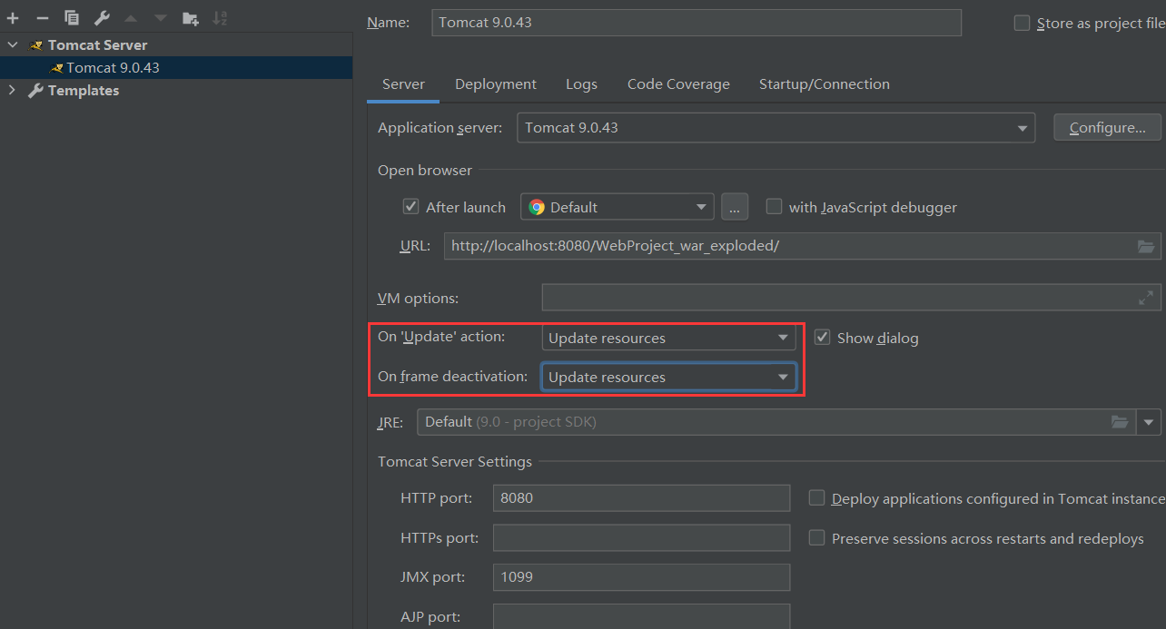Switch to Server tab
This screenshot has width=1166, height=629.
tap(403, 84)
